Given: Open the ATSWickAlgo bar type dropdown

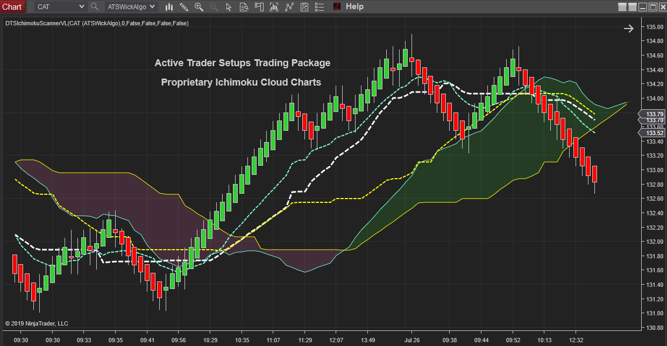Looking at the screenshot, I should coord(132,6).
